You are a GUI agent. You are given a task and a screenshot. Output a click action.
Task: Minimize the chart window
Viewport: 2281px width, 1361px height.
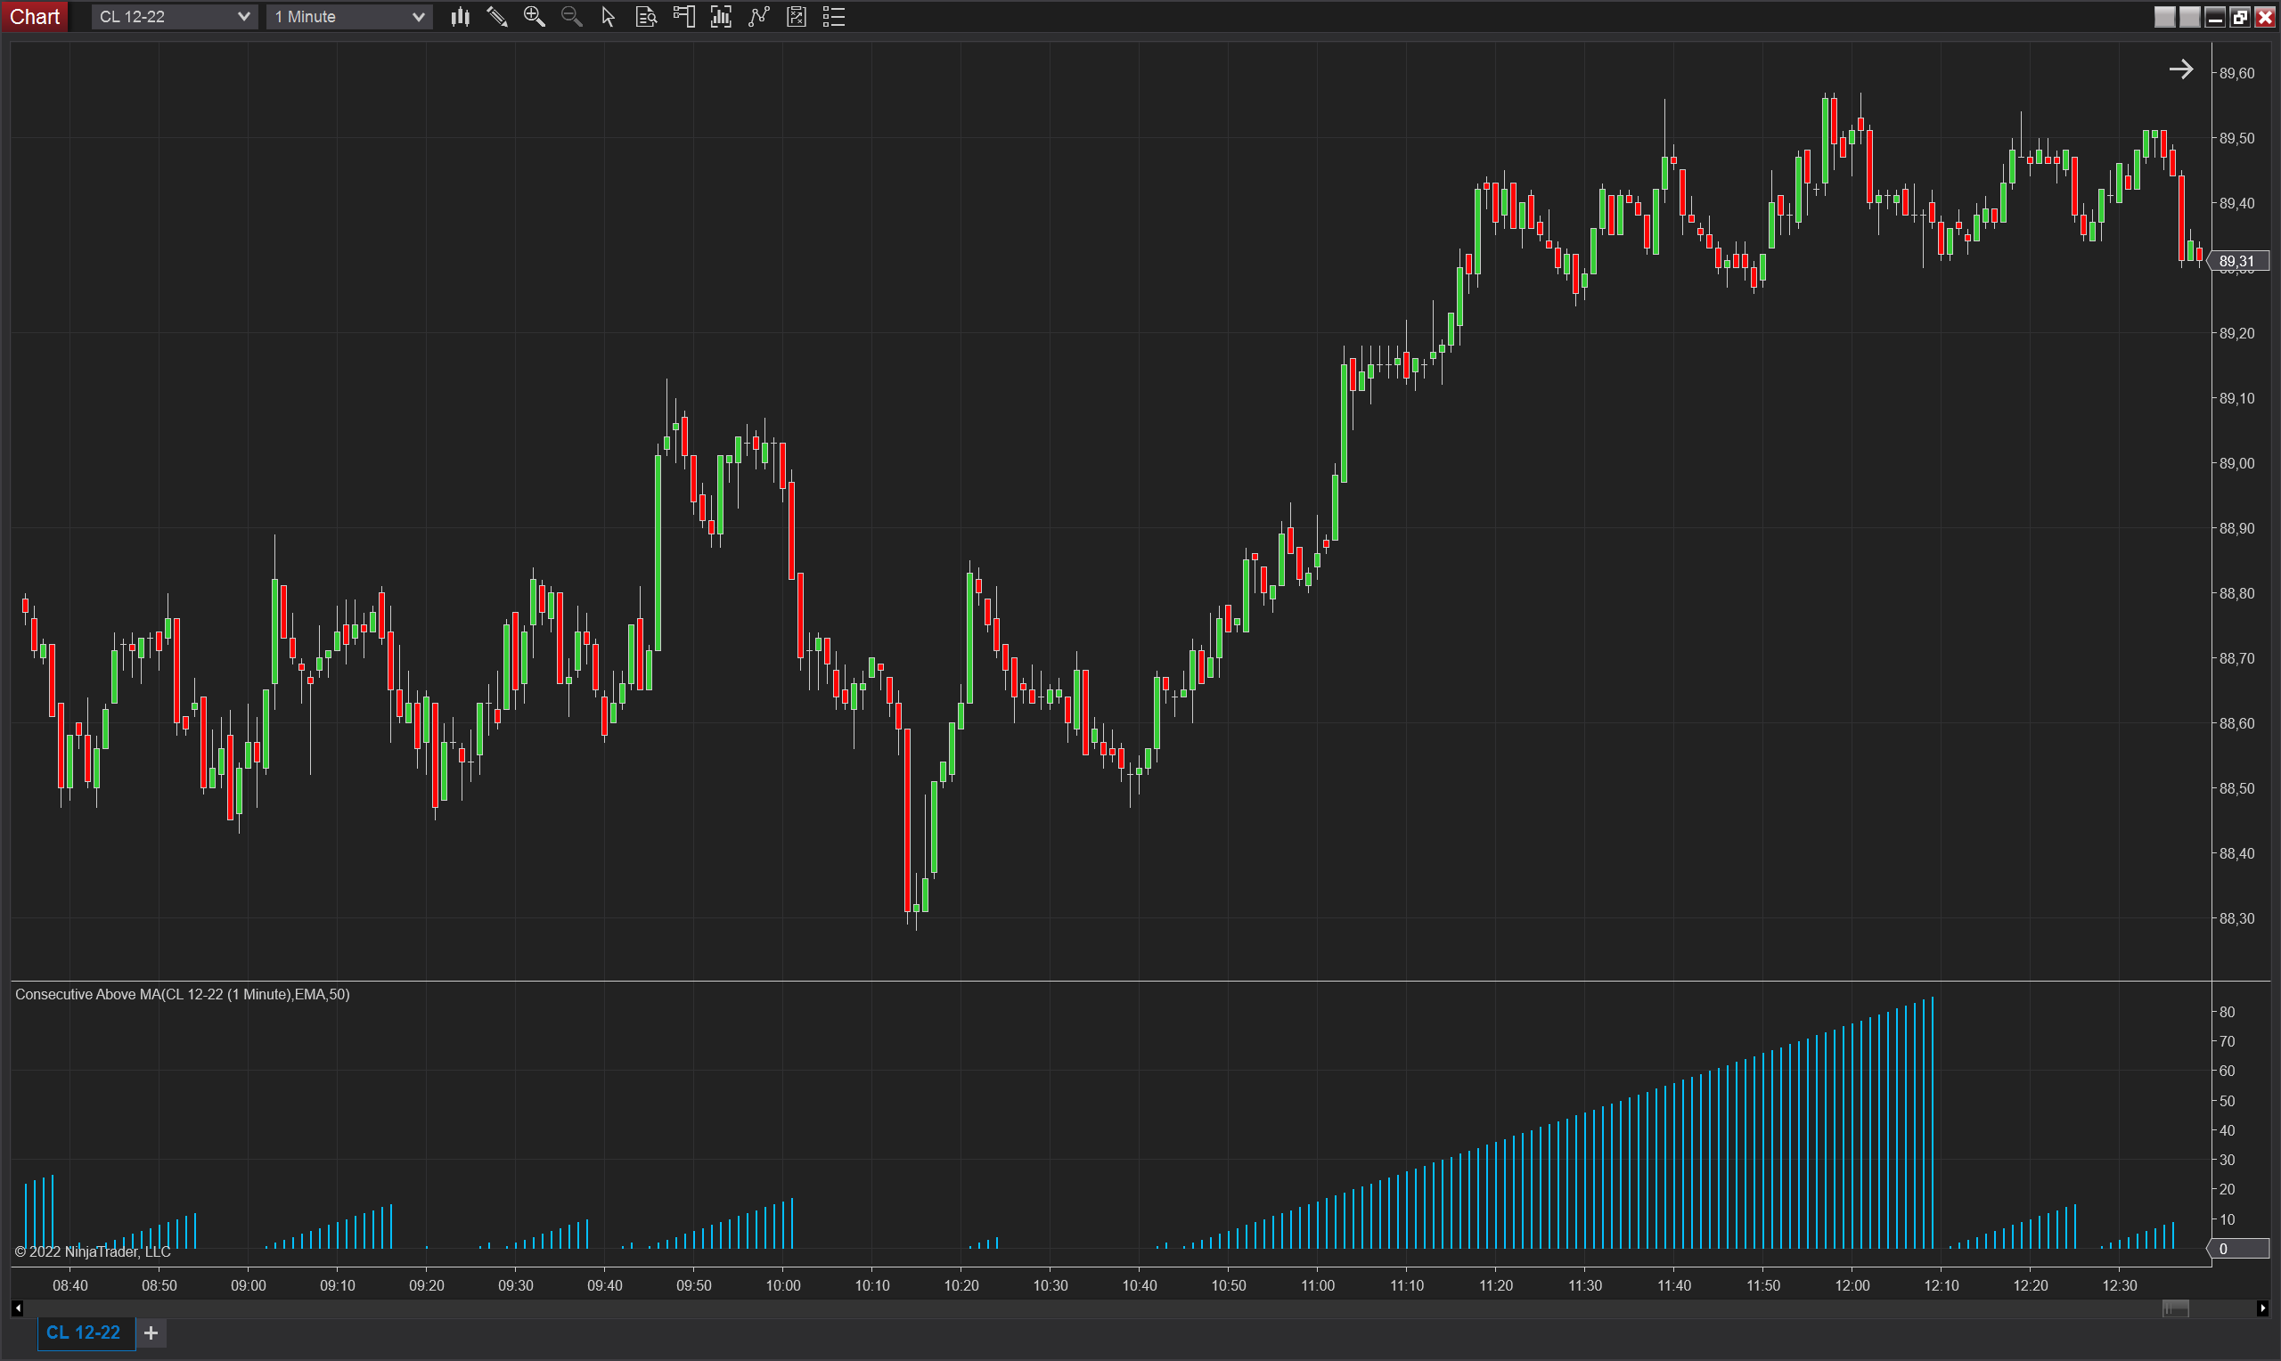(2215, 17)
